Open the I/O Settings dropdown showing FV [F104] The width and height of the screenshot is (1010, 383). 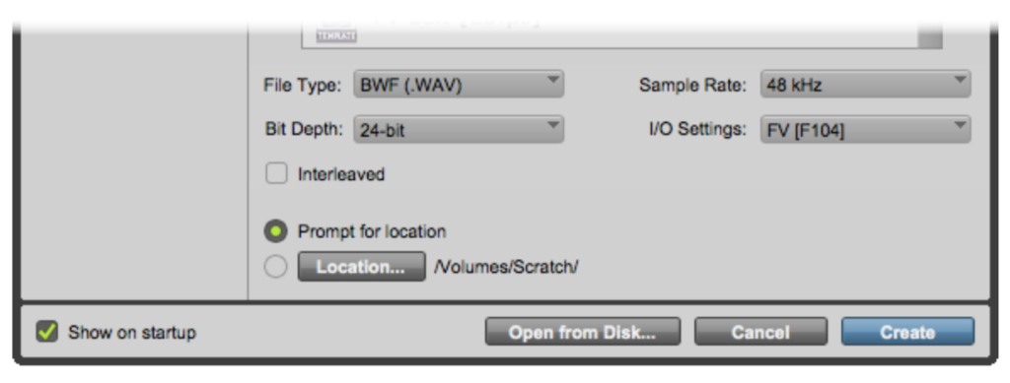(865, 129)
